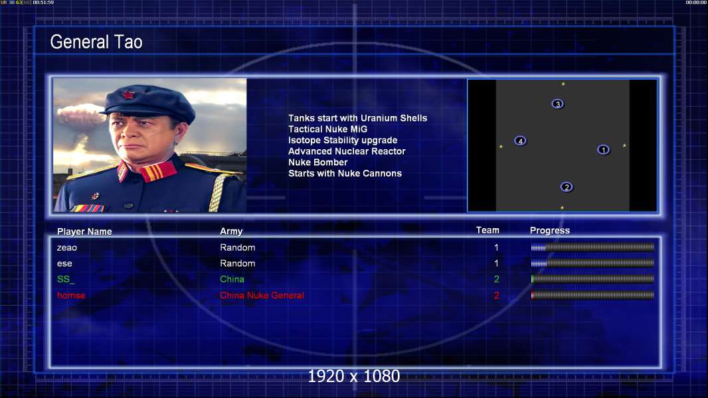
Task: Click the right-side yellow star on the minimap
Action: point(624,145)
